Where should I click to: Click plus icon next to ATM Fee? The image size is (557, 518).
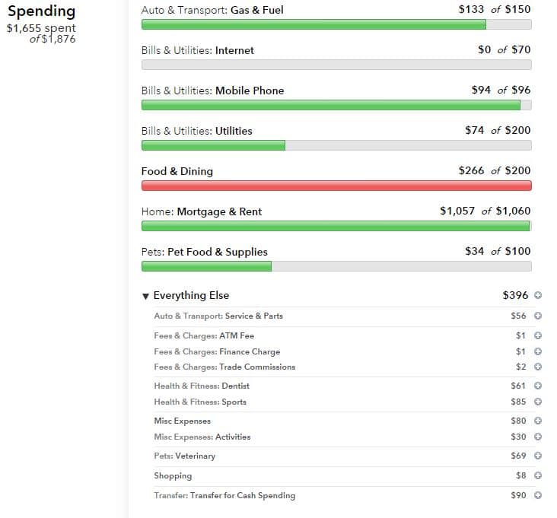(538, 335)
